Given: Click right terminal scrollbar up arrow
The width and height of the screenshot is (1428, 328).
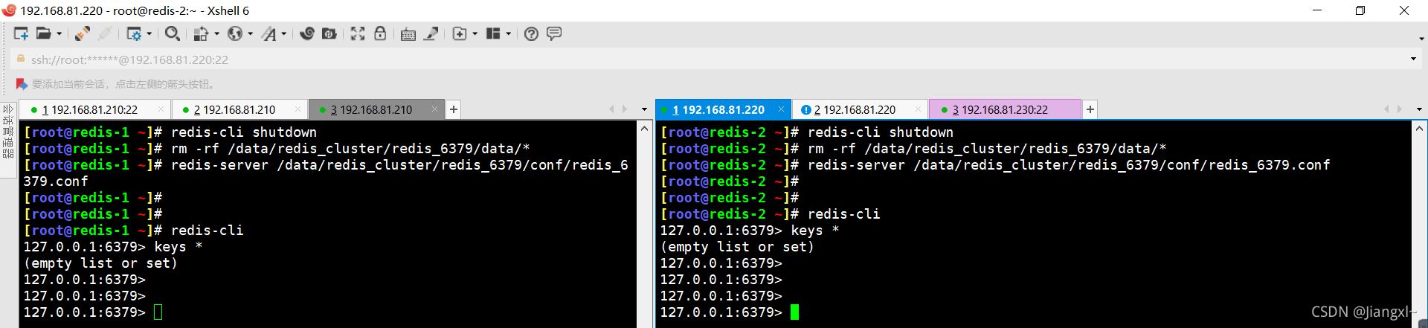Looking at the screenshot, I should [x=1419, y=129].
